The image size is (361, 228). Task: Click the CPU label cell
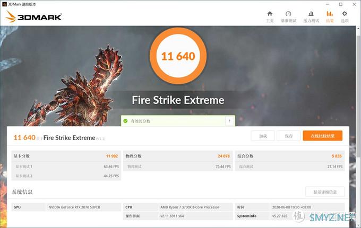pos(141,207)
